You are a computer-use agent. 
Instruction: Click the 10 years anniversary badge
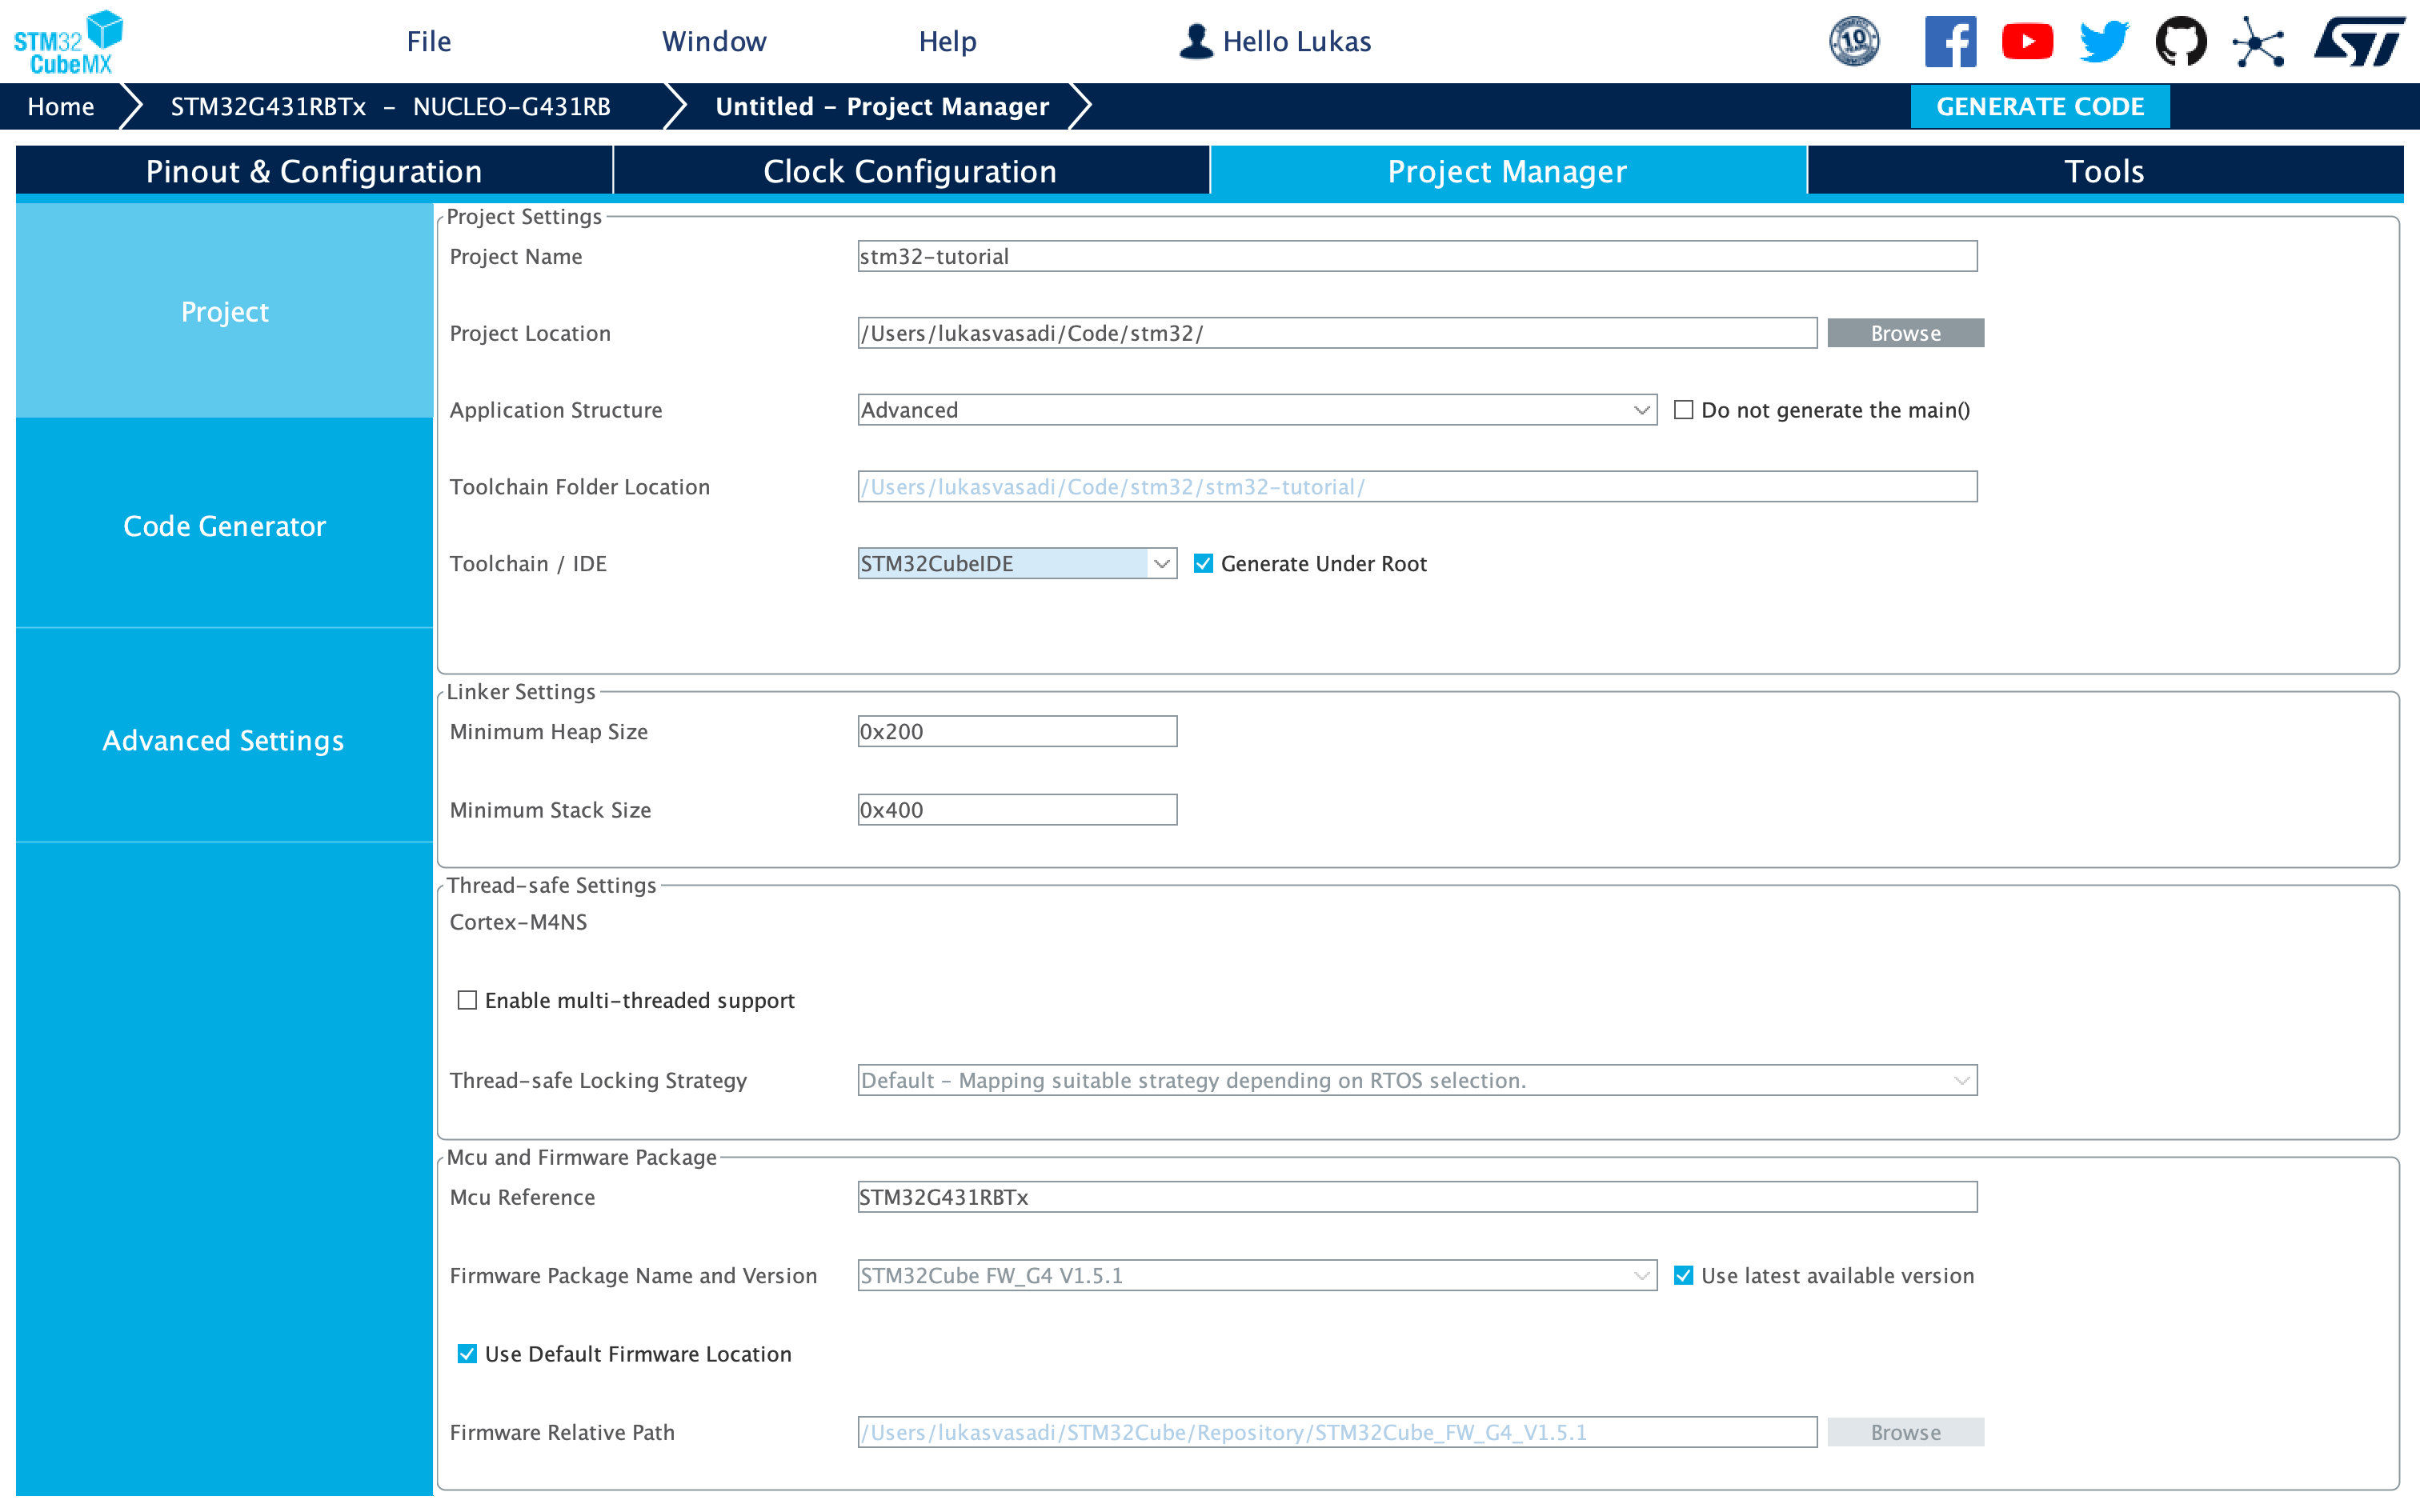coord(1855,40)
